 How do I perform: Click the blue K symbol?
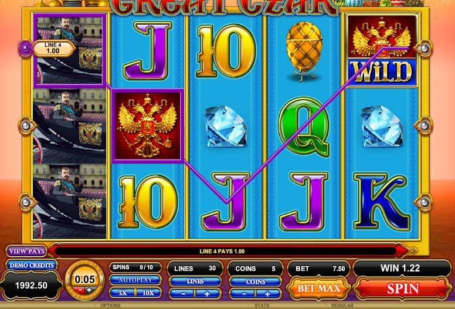click(x=382, y=201)
